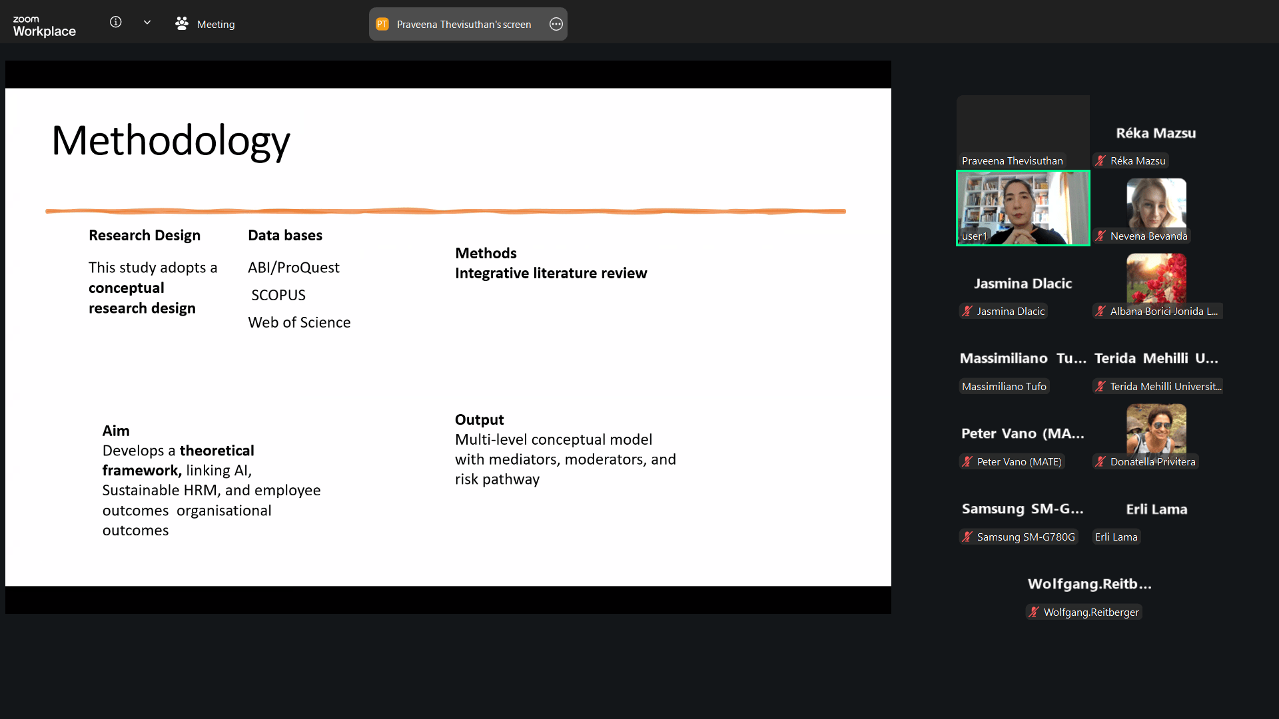
Task: Select Albana Borici's flower thumbnail
Action: (x=1156, y=278)
